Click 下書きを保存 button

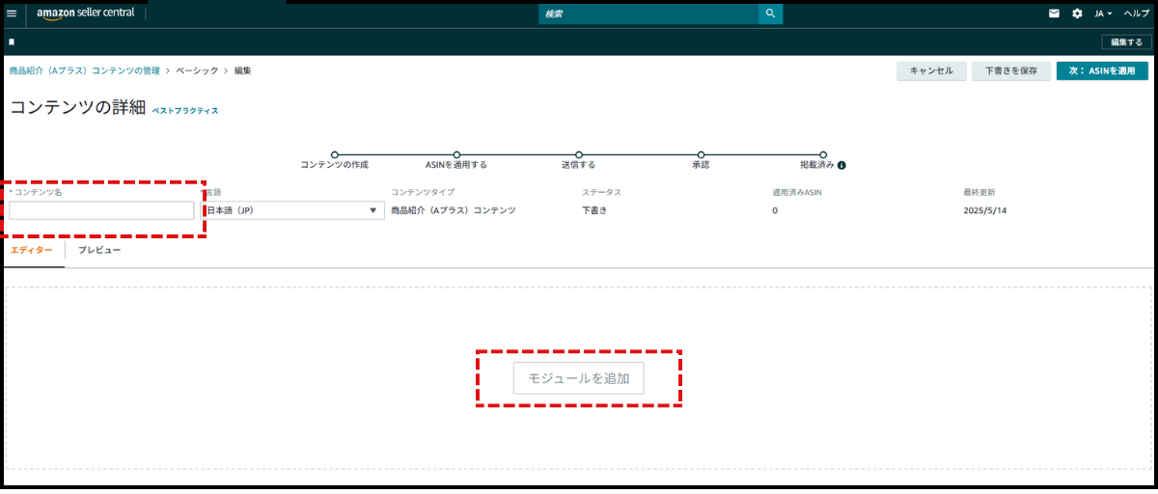point(1010,70)
